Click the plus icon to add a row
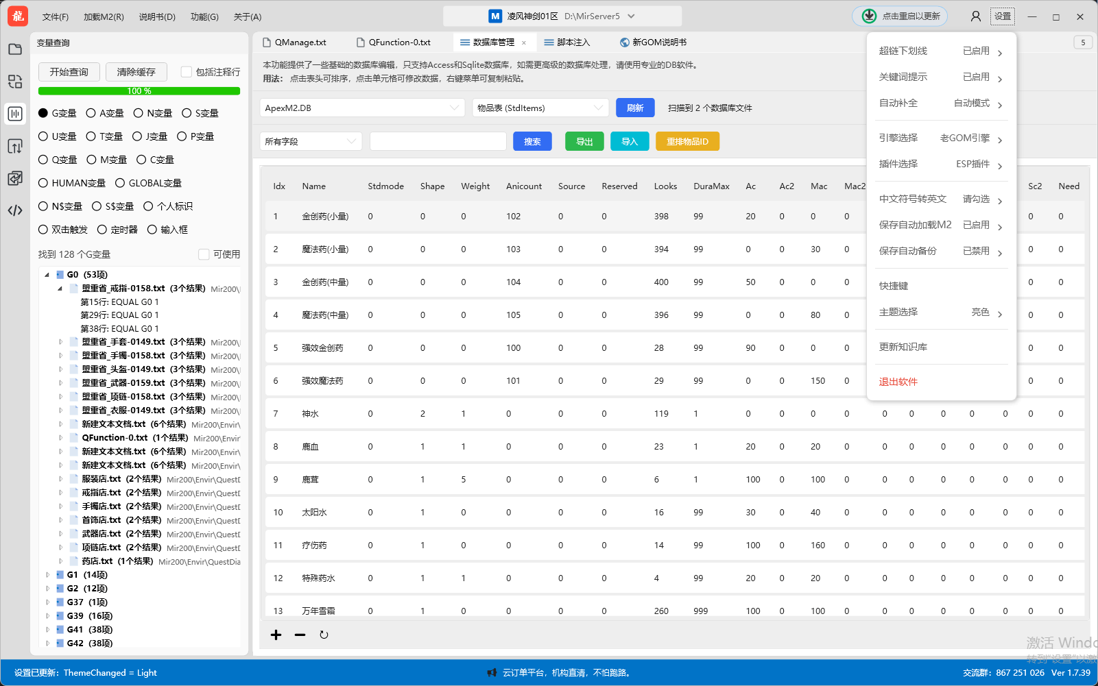The height and width of the screenshot is (686, 1098). click(x=276, y=635)
